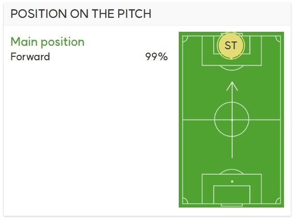Image resolution: width=296 pixels, height=221 pixels.
Task: Click the 99% position percentage
Action: click(156, 57)
